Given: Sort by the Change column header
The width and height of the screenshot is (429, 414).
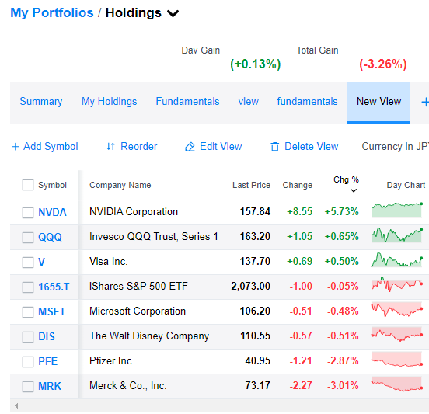Looking at the screenshot, I should point(298,185).
